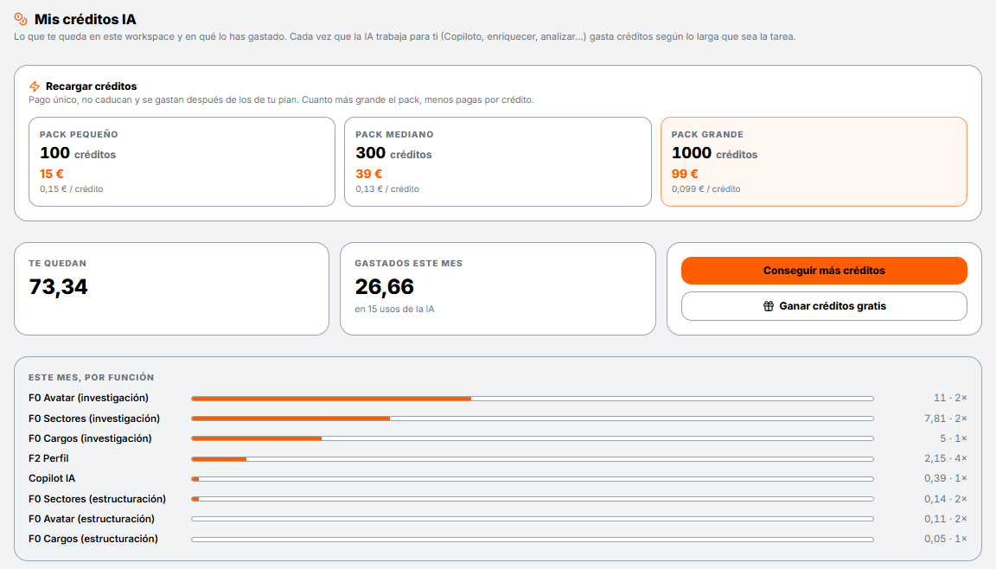This screenshot has height=569, width=996.
Task: Click the F0 Sectores (investigación) usage bar
Action: tap(533, 419)
